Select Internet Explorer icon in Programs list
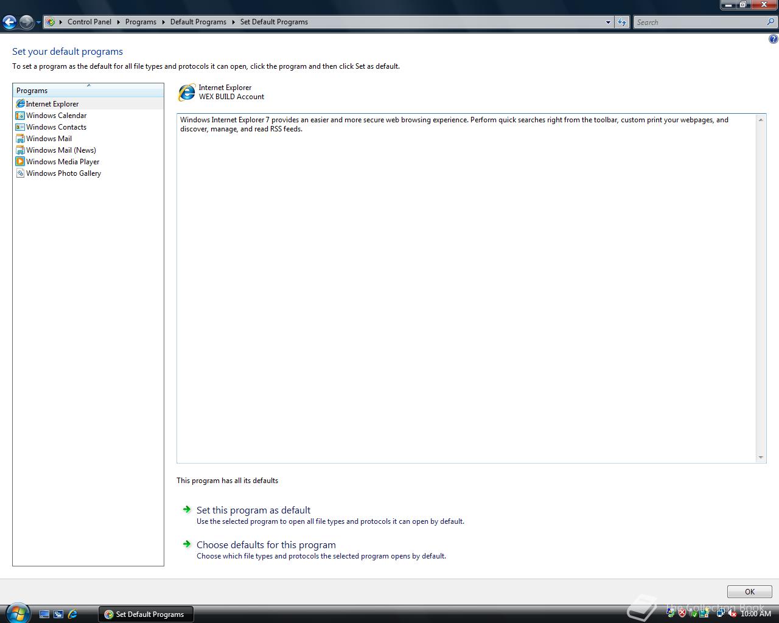Screen dimensions: 779x623 click(x=20, y=104)
